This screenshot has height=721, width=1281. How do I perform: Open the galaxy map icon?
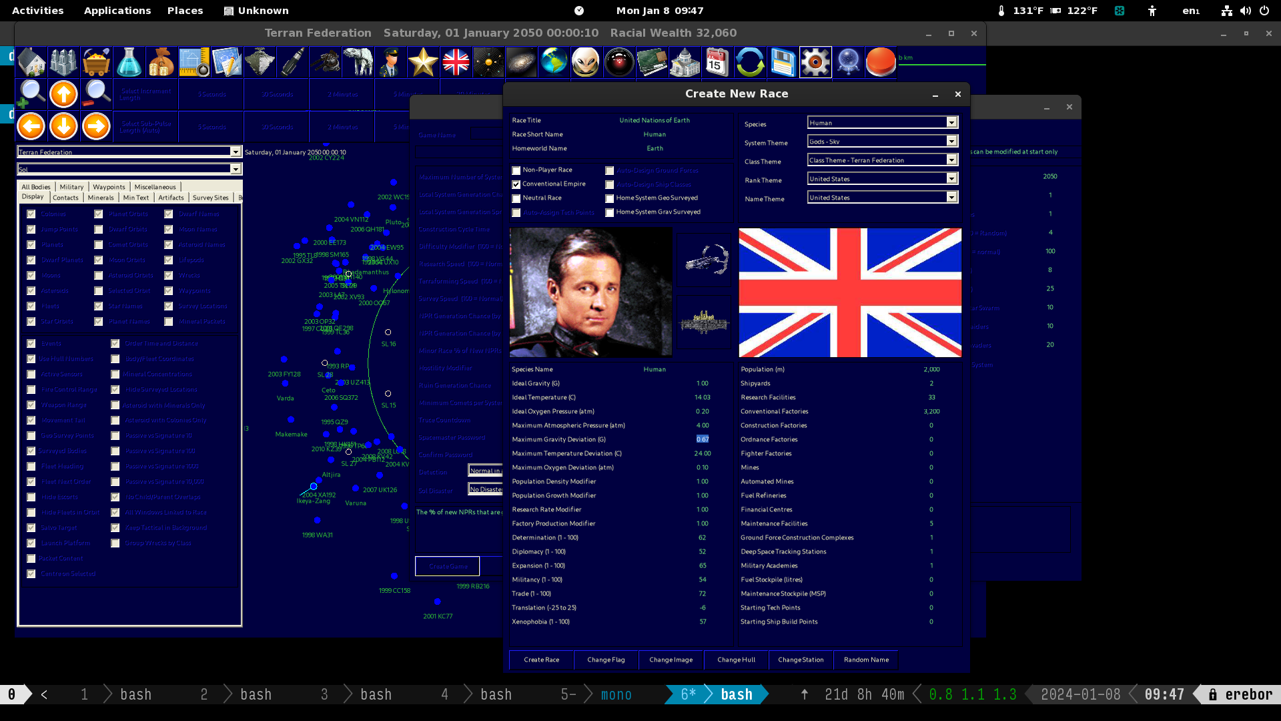(x=522, y=62)
